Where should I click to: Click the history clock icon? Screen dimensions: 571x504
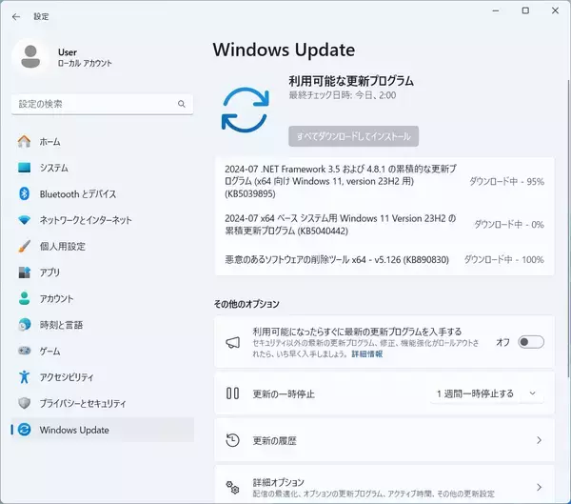click(x=232, y=440)
